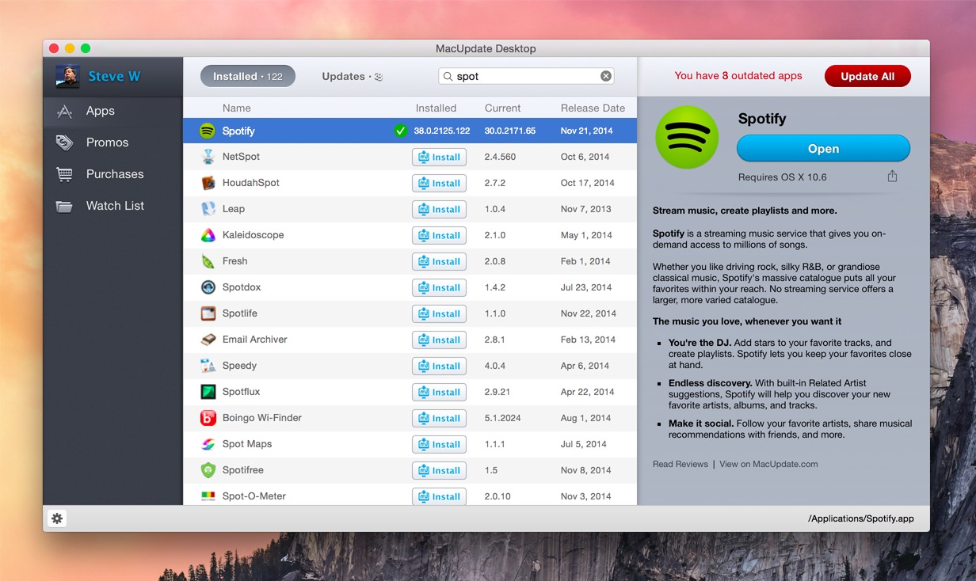Switch to the Updates tab
The height and width of the screenshot is (581, 976).
[x=352, y=76]
